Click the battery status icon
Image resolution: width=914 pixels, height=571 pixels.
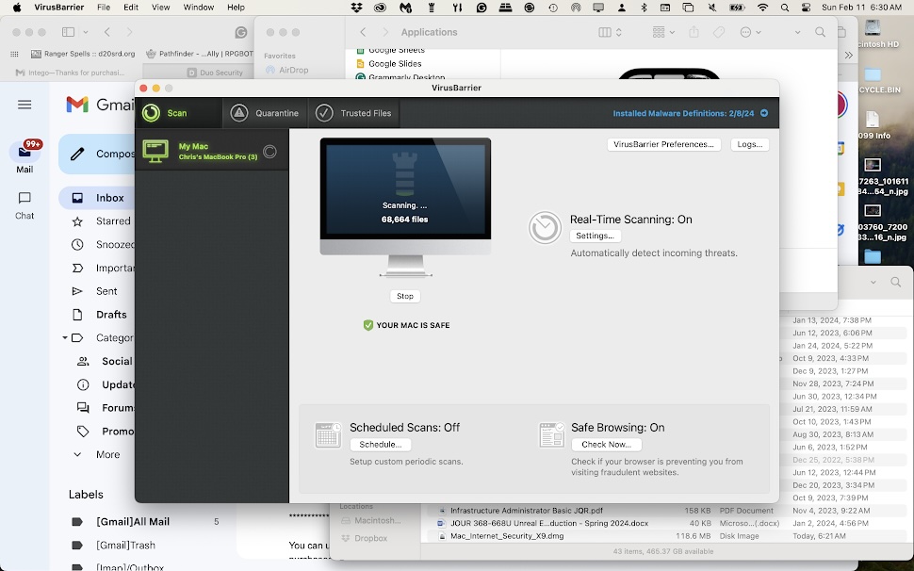click(x=738, y=7)
